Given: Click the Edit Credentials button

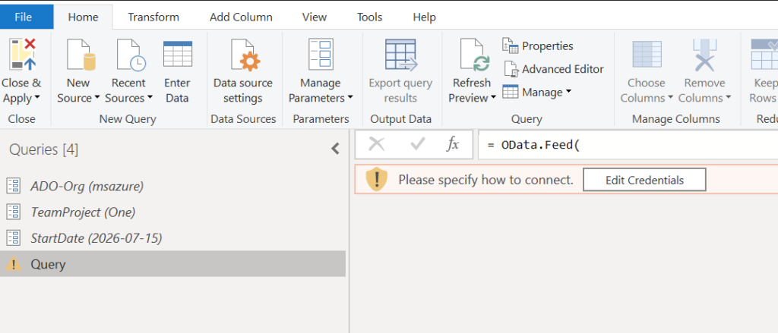Looking at the screenshot, I should (x=644, y=180).
